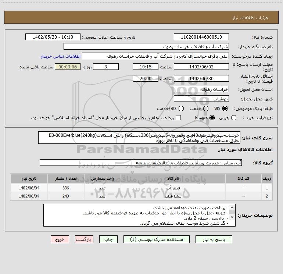Click the شهر محل تحویل field خوشاب
Image resolution: width=283 pixels, height=274 pixels.
(x=201, y=99)
